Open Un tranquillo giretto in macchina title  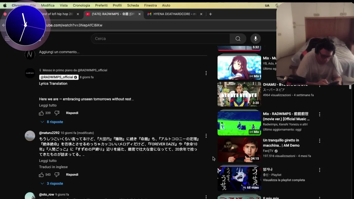coord(281,143)
